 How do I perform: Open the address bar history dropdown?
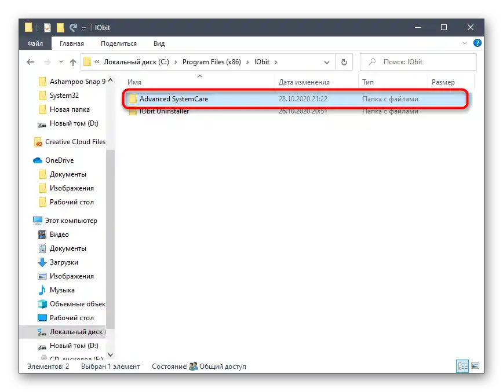coord(327,62)
